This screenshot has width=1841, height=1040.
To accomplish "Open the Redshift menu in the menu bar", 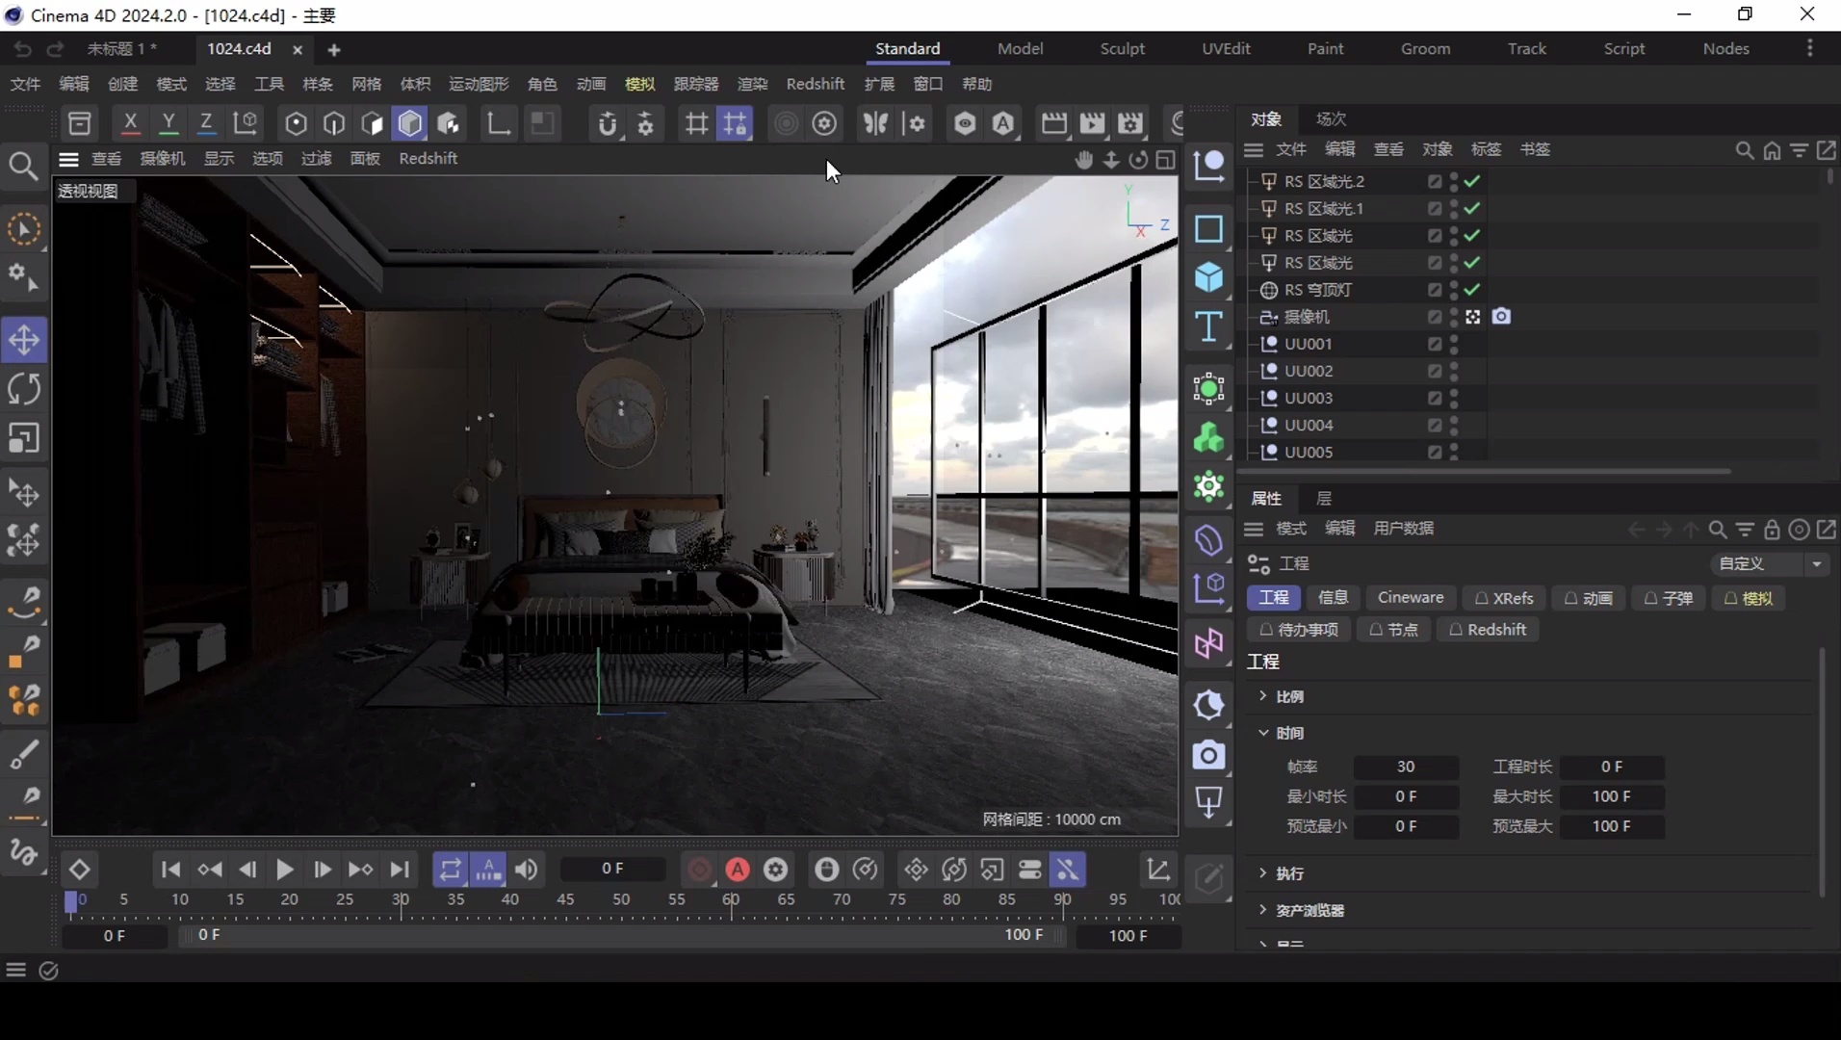I will tap(814, 84).
